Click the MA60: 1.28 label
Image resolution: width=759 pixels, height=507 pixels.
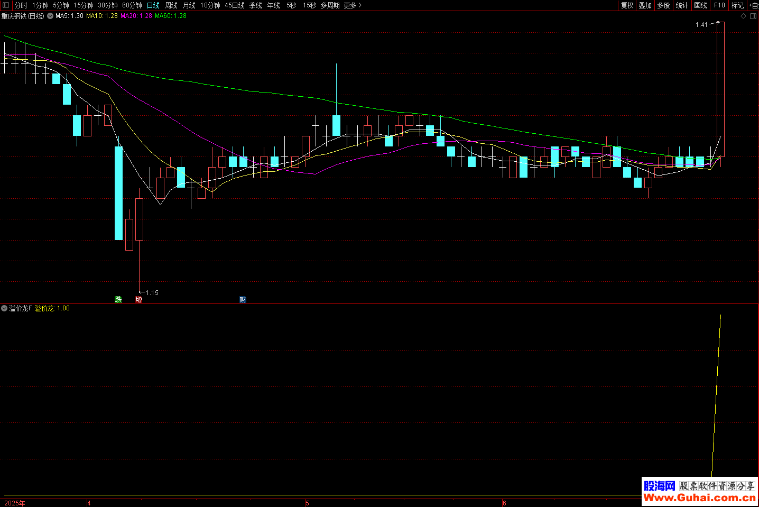coord(171,16)
